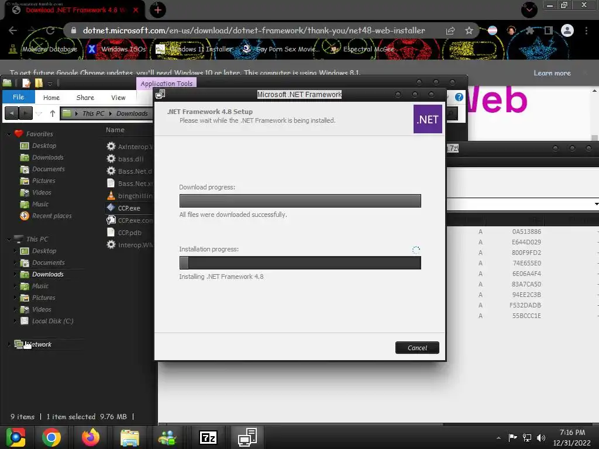Select the bass.dll file
The width and height of the screenshot is (599, 449).
click(130, 159)
